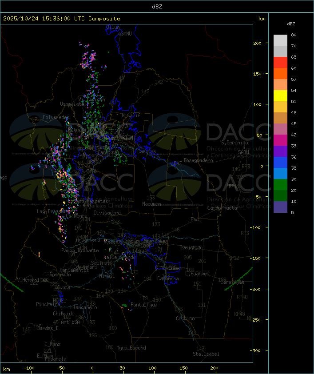Screen dimensions: 314x374
Task: Click the light gray 70-80 dBZ swatch
Action: pos(280,40)
